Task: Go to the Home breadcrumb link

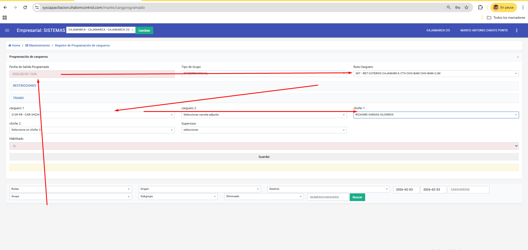Action: (16, 45)
